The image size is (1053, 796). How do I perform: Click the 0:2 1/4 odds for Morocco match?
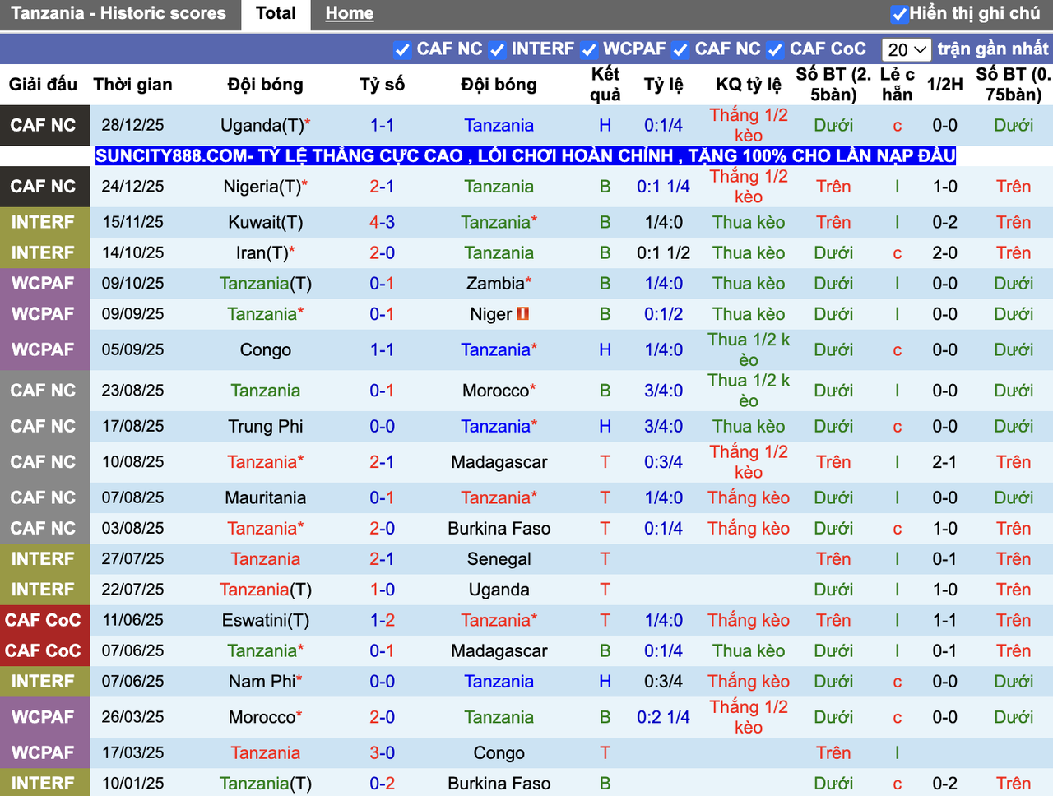pyautogui.click(x=663, y=717)
